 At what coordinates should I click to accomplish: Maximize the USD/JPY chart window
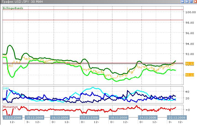click(x=191, y=2)
